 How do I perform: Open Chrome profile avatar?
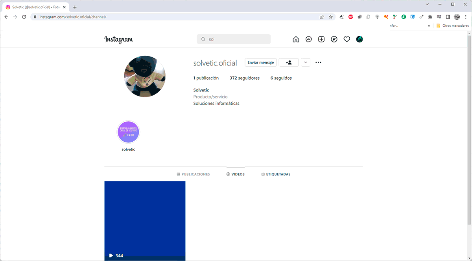pos(457,17)
